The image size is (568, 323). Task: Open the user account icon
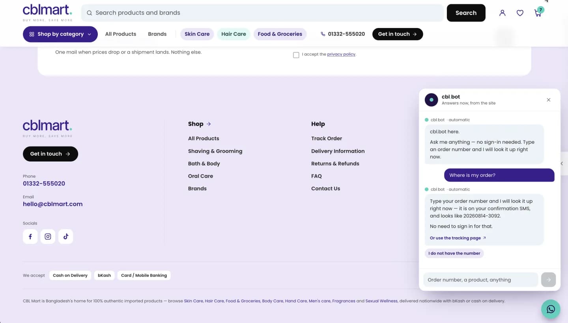pyautogui.click(x=502, y=13)
